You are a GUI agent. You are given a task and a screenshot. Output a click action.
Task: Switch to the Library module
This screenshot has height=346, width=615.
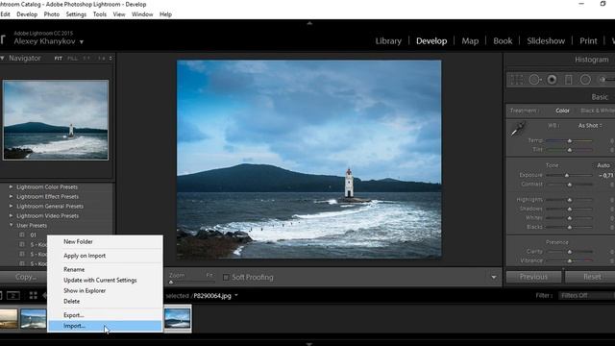click(388, 40)
